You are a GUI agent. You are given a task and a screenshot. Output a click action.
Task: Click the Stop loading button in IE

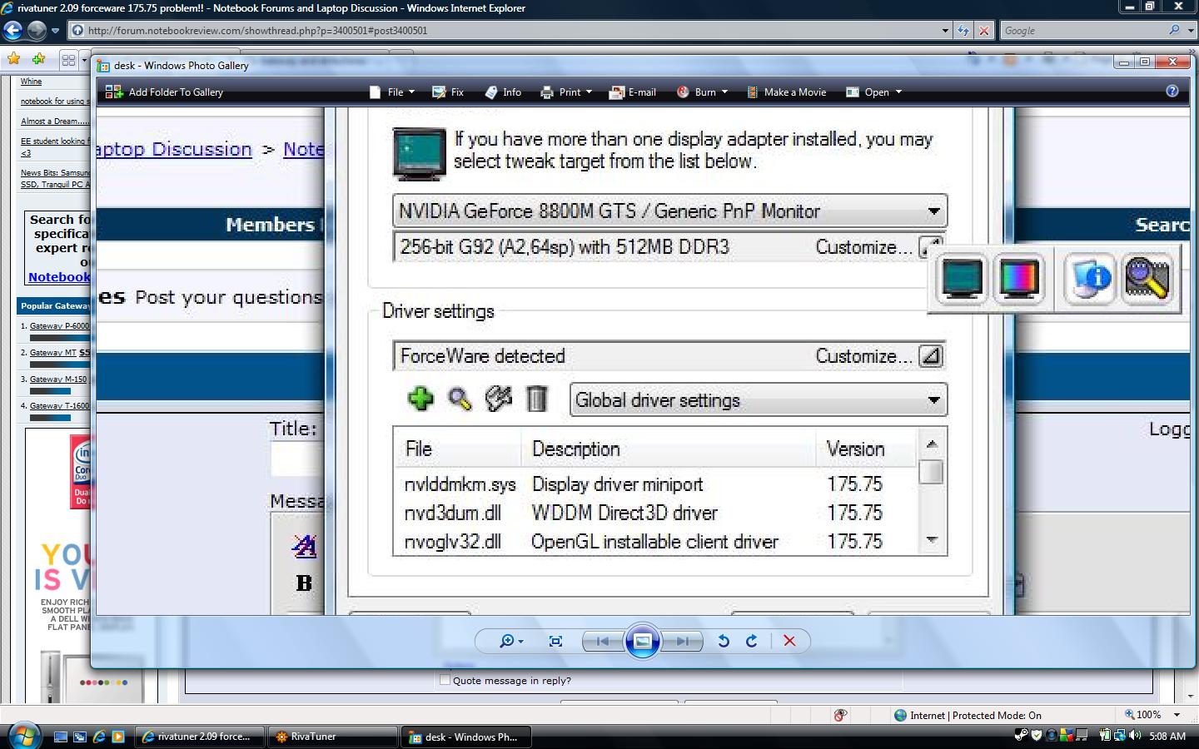[x=984, y=31]
